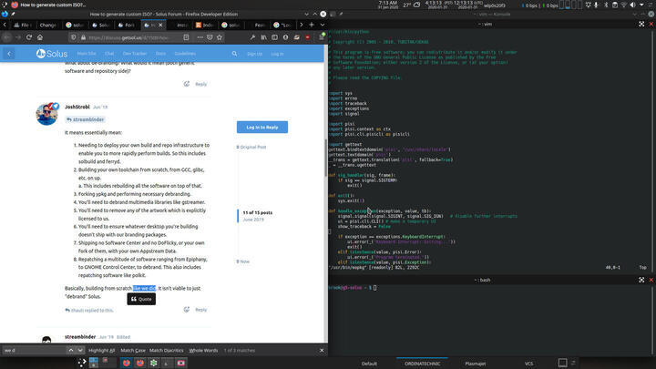The image size is (656, 369).
Task: Open Dev Tracker forum menu link
Action: (x=135, y=54)
